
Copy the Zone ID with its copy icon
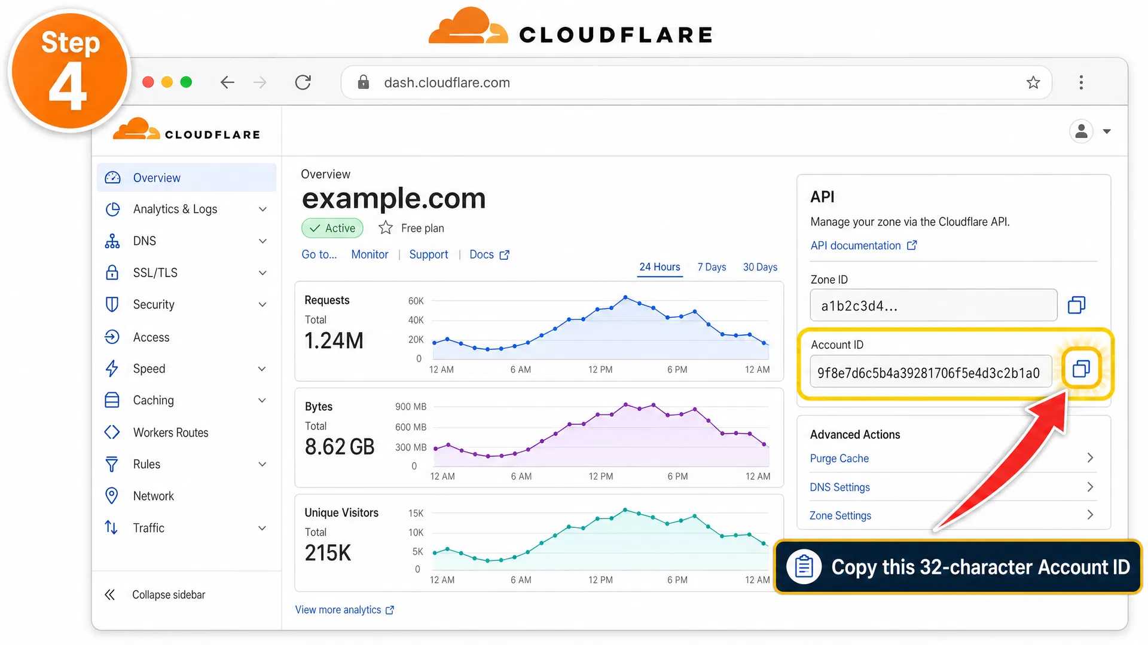1077,305
